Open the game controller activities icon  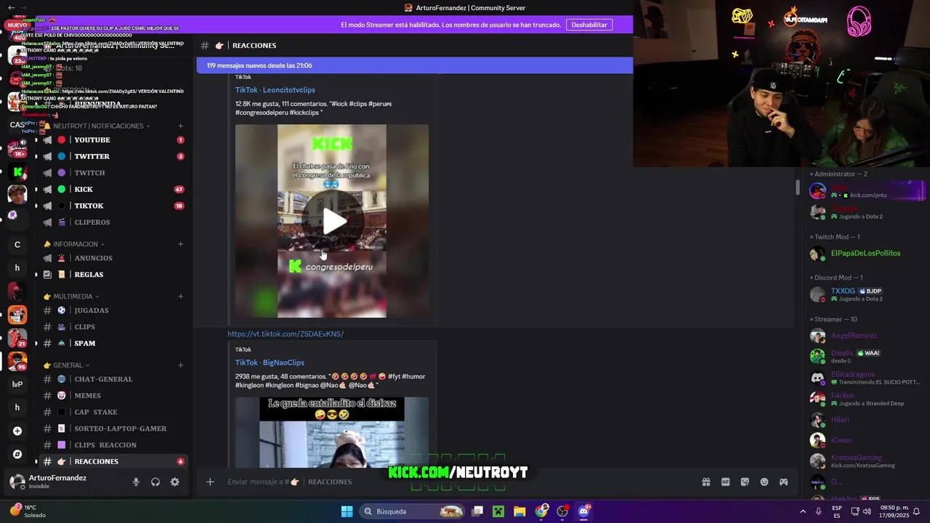pos(783,482)
